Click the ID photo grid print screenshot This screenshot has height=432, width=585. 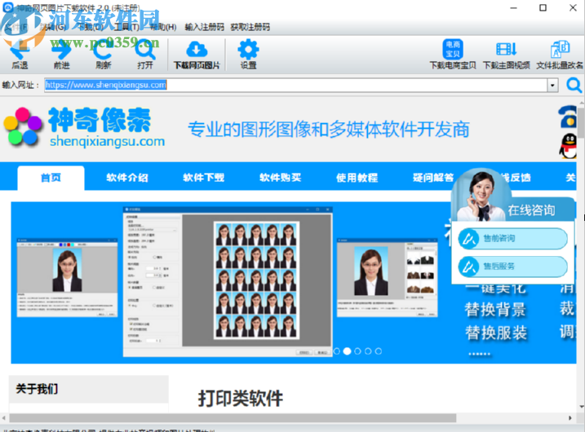[x=228, y=281]
